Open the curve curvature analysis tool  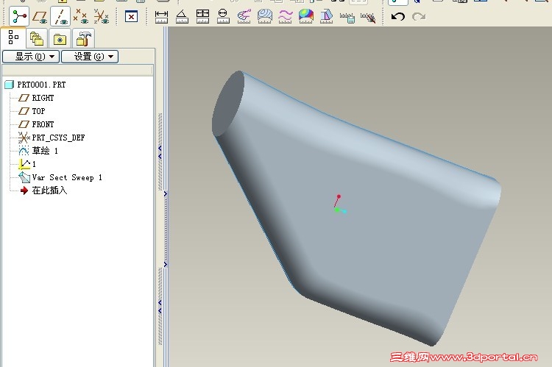(244, 16)
